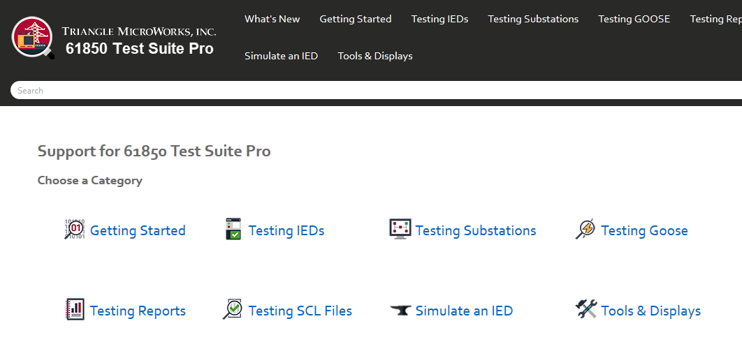742x342 pixels.
Task: Click the 61850 Test Suite Pro title
Action: click(140, 49)
